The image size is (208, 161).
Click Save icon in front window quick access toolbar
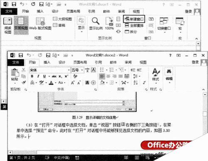pos(21,55)
